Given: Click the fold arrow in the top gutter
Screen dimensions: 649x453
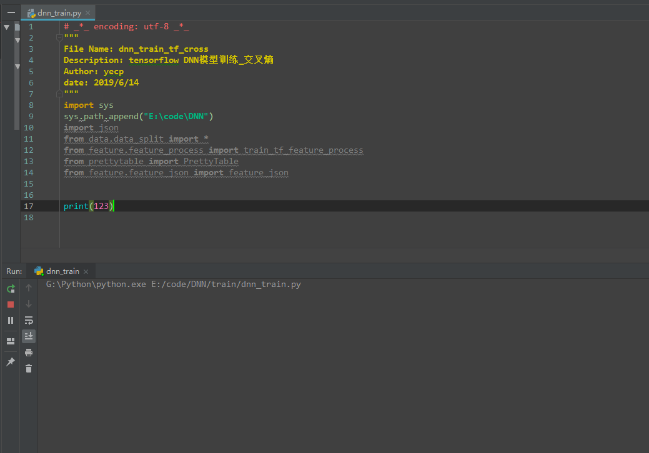Looking at the screenshot, I should [x=6, y=27].
